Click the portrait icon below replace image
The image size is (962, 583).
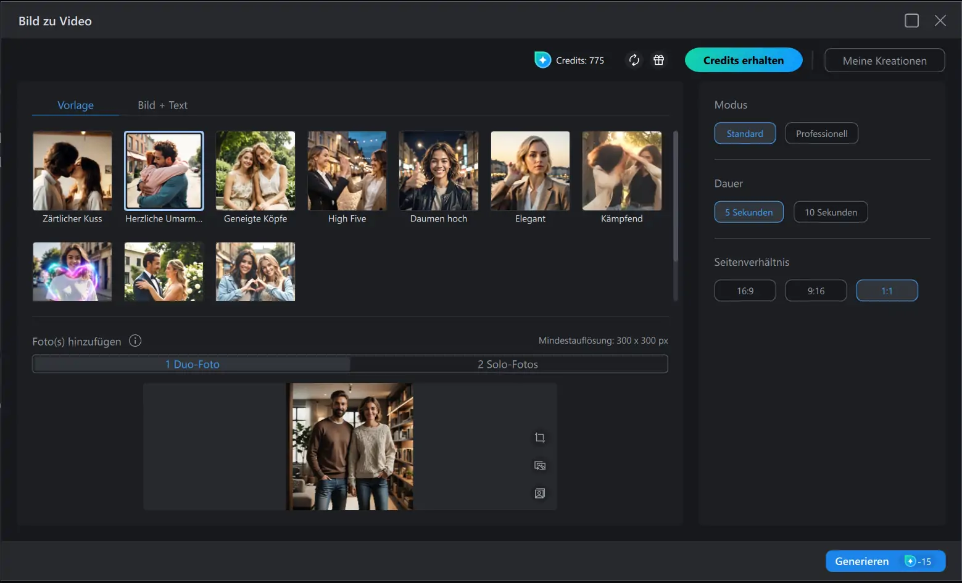coord(540,493)
